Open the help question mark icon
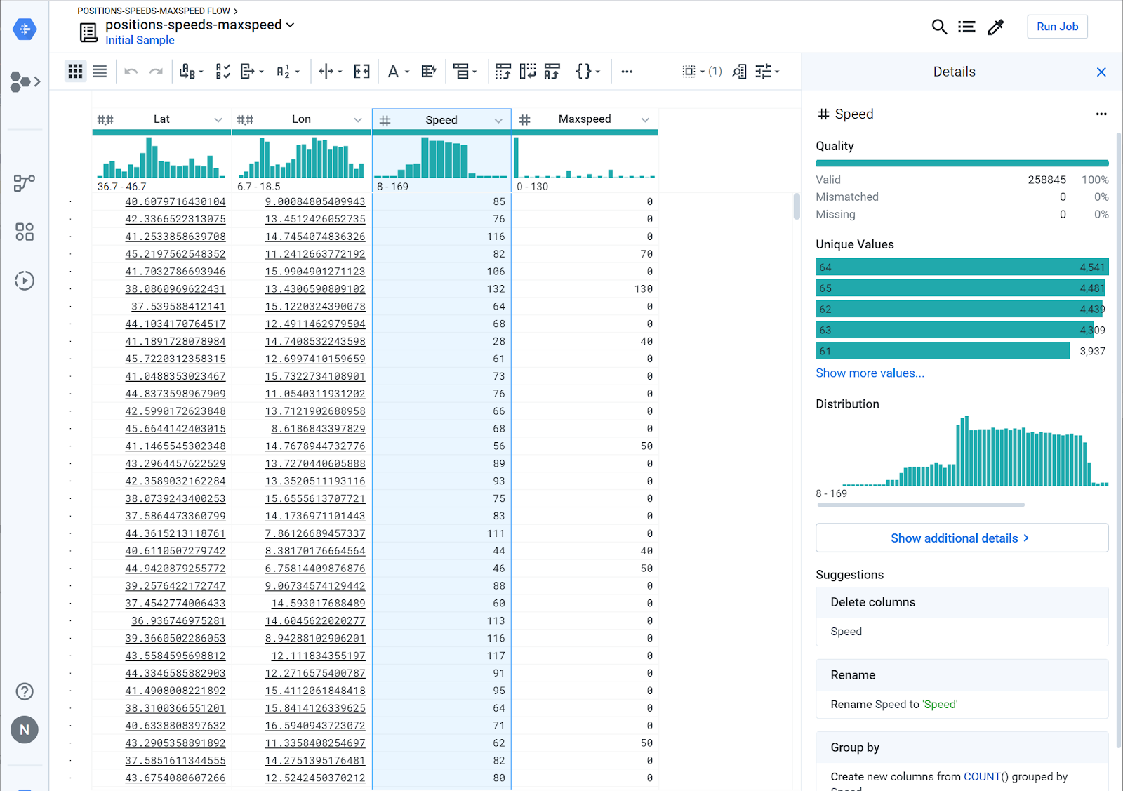 25,691
